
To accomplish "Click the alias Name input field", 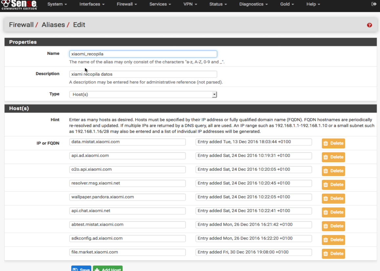I will [143, 54].
